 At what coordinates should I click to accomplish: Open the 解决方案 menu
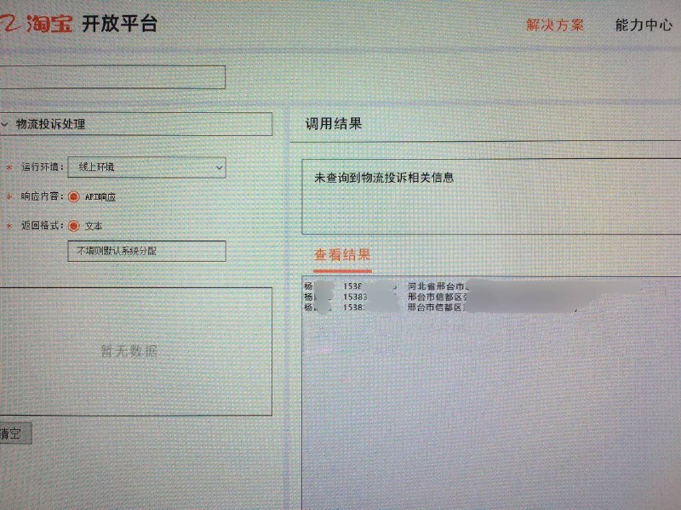coord(555,25)
